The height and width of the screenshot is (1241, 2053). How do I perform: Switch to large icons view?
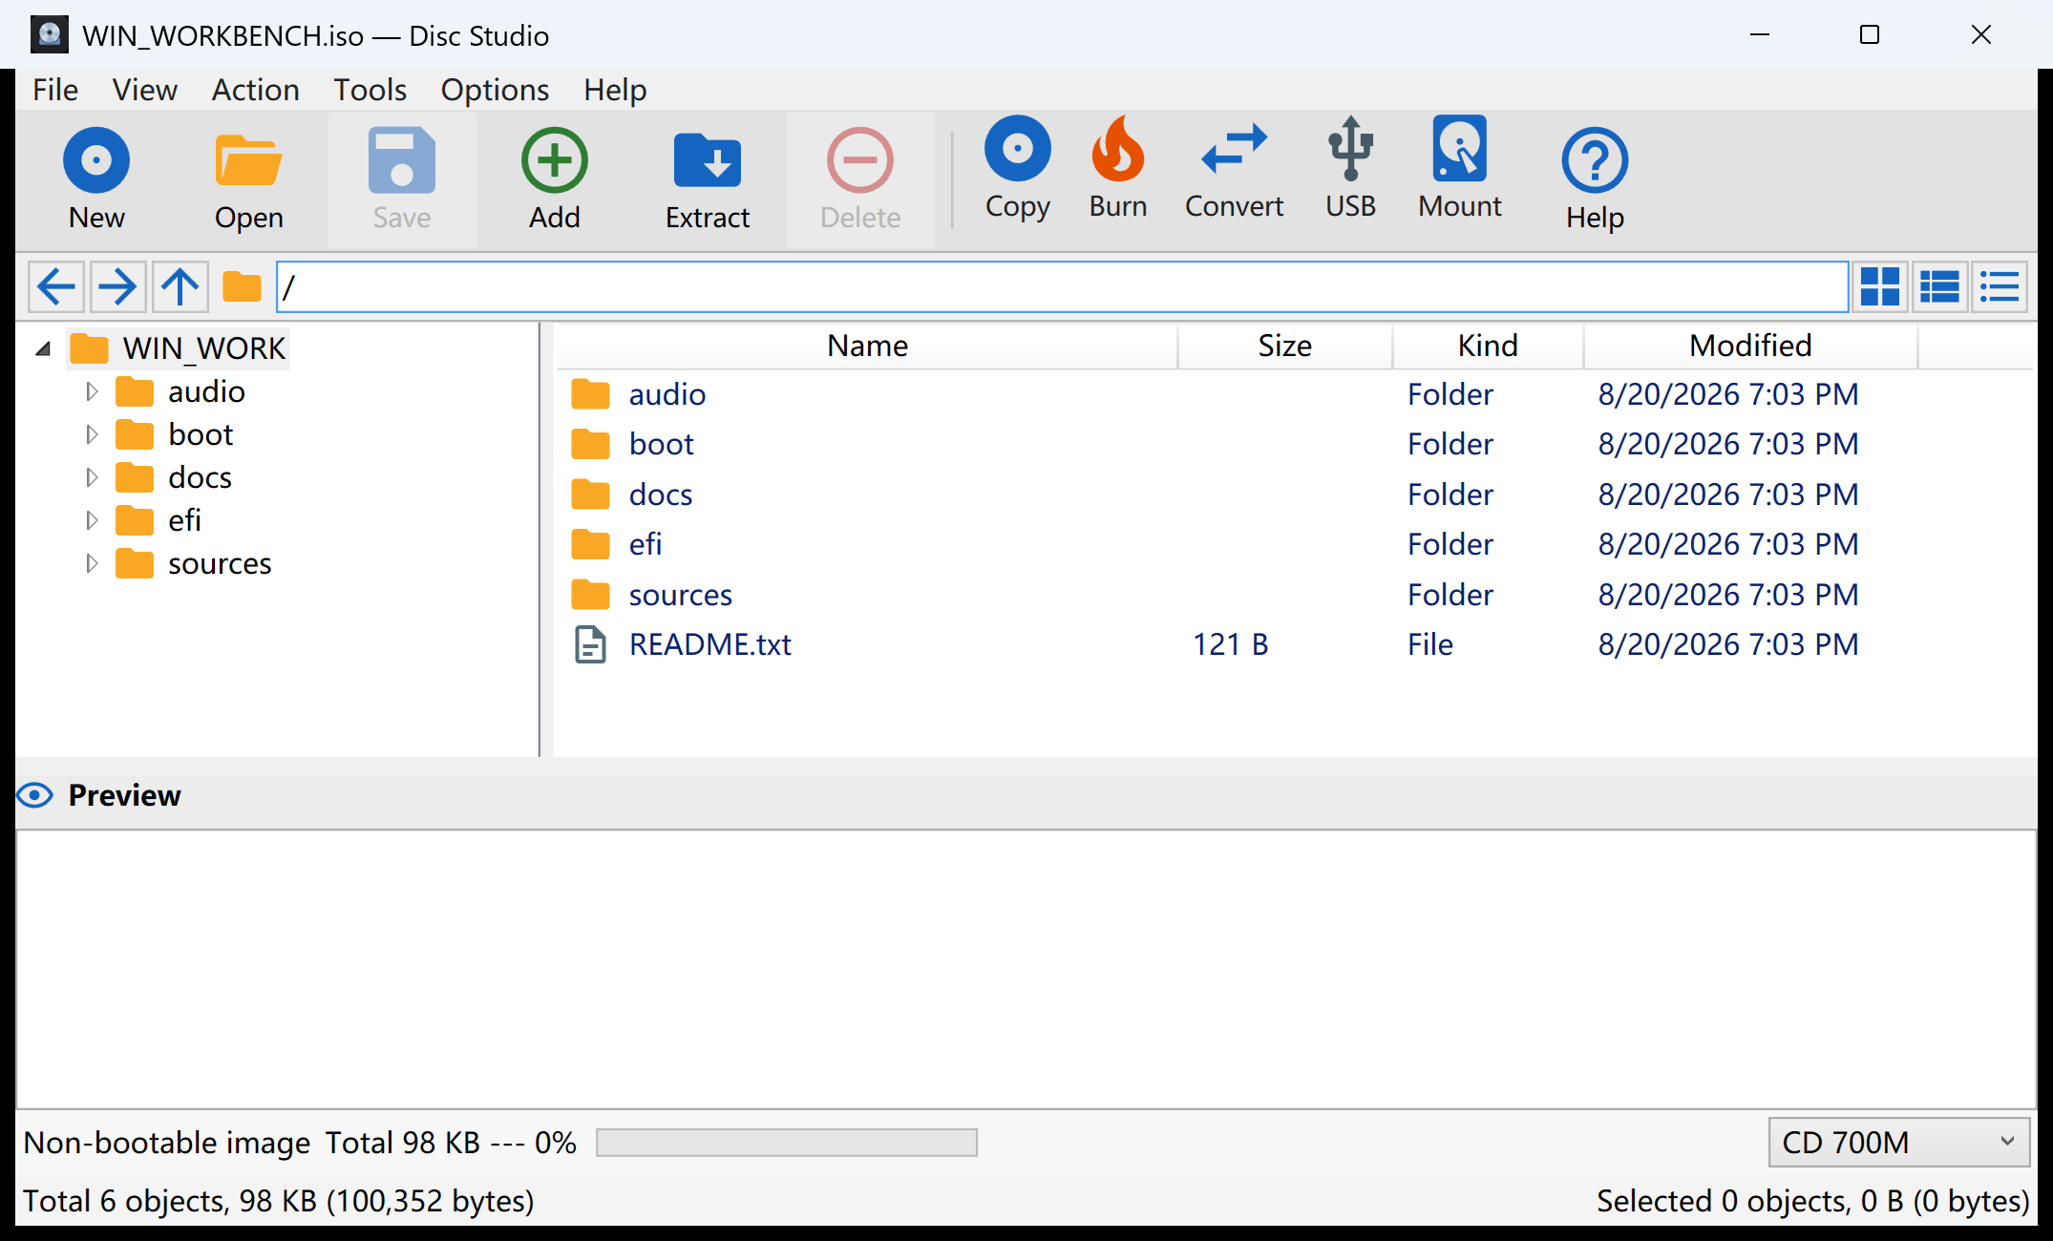[1880, 286]
